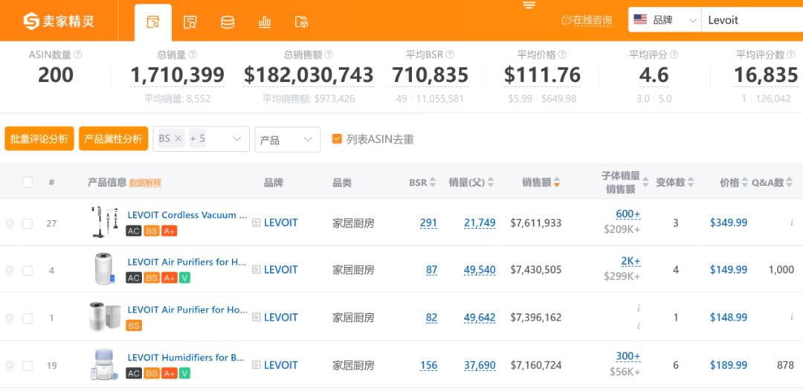
Task: Open the US marketplace flag selector
Action: 640,19
